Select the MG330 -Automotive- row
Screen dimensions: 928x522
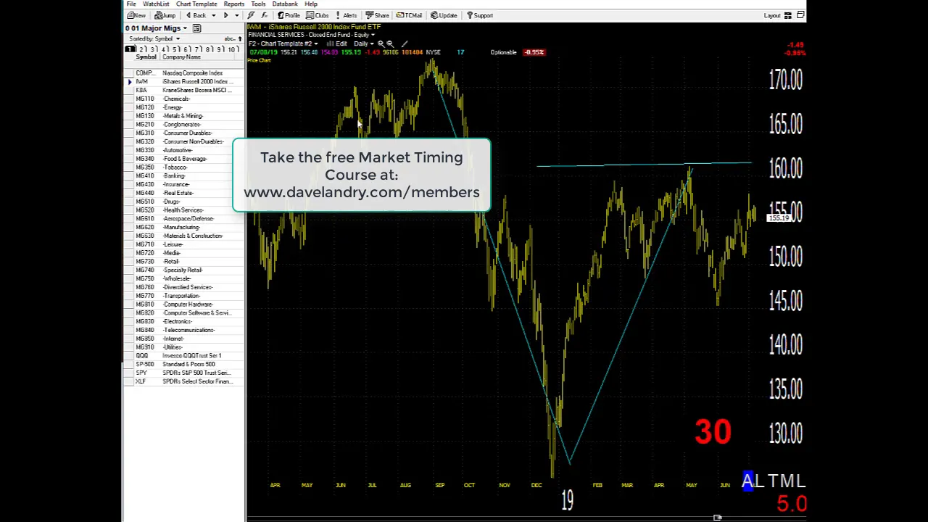click(x=184, y=150)
